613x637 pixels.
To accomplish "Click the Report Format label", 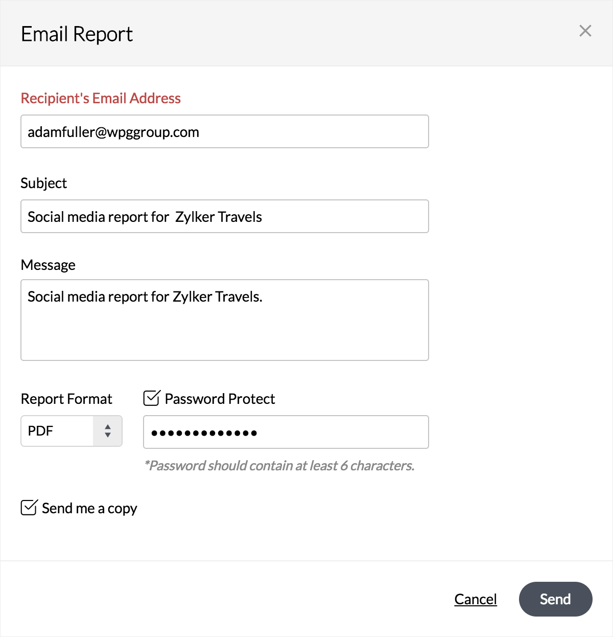I will pyautogui.click(x=66, y=399).
